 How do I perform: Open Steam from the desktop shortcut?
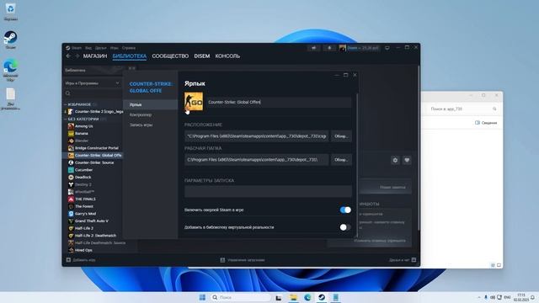pyautogui.click(x=10, y=40)
